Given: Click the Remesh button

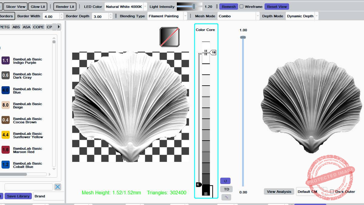Looking at the screenshot, I should pyautogui.click(x=229, y=6).
